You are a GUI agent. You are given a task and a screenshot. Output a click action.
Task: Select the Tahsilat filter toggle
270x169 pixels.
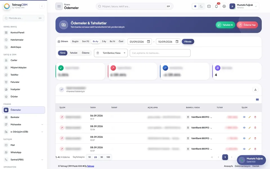click(x=73, y=53)
